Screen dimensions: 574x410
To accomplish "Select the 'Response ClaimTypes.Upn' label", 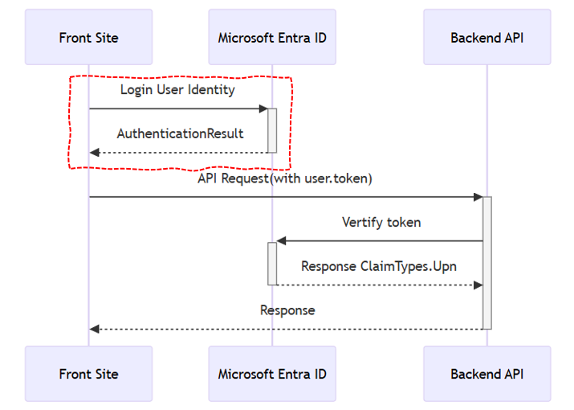I will [x=379, y=267].
